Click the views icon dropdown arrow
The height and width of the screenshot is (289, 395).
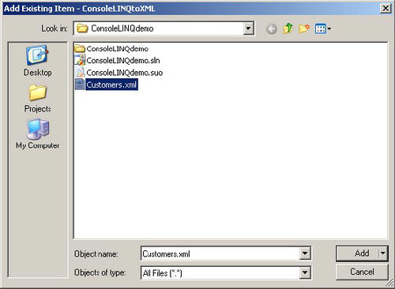coord(329,28)
